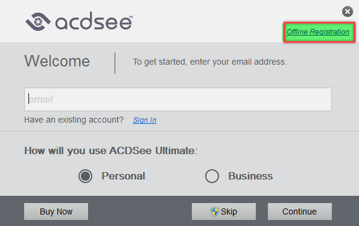Click the 'To get started' instruction text
The height and width of the screenshot is (226, 359).
point(210,62)
